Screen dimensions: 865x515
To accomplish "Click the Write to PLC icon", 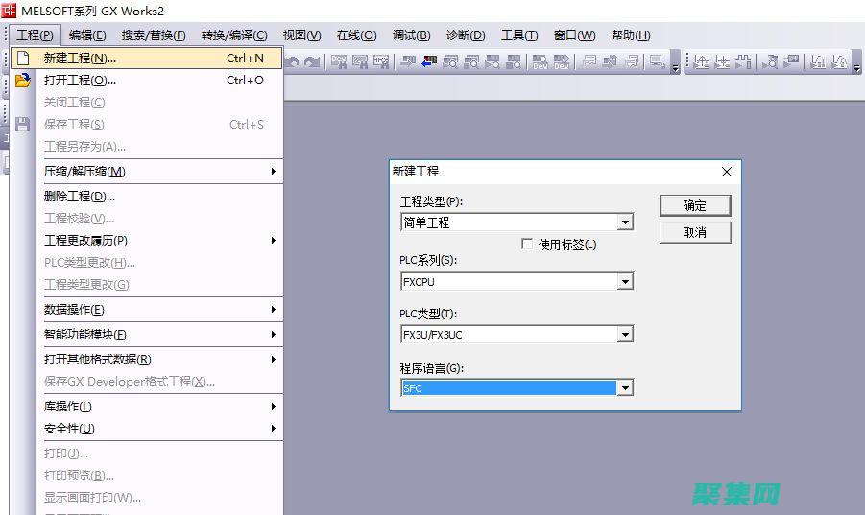I will click(x=408, y=61).
